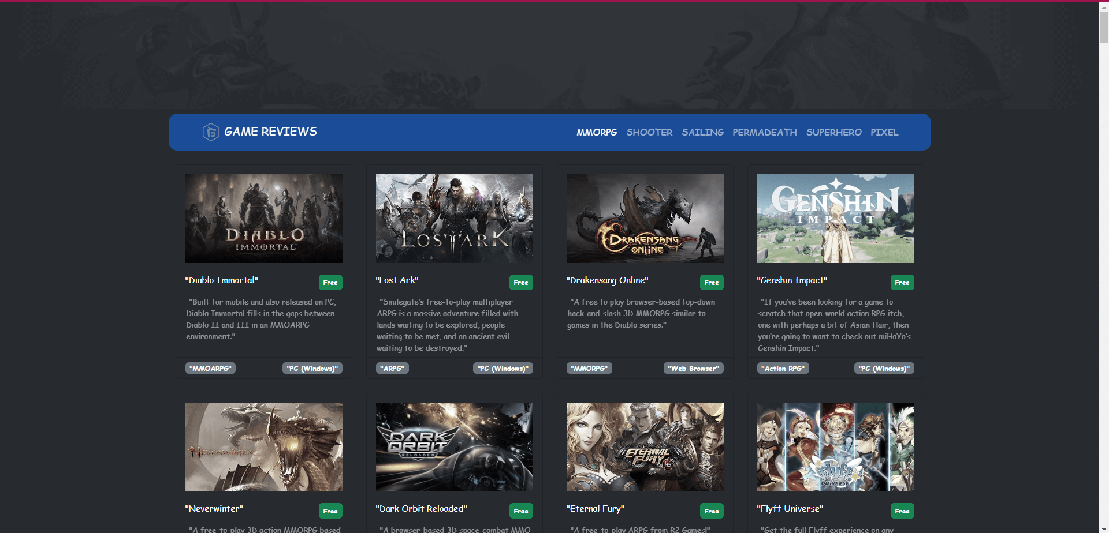This screenshot has height=533, width=1109.
Task: Click the Diablo Immortal description text
Action: [261, 319]
